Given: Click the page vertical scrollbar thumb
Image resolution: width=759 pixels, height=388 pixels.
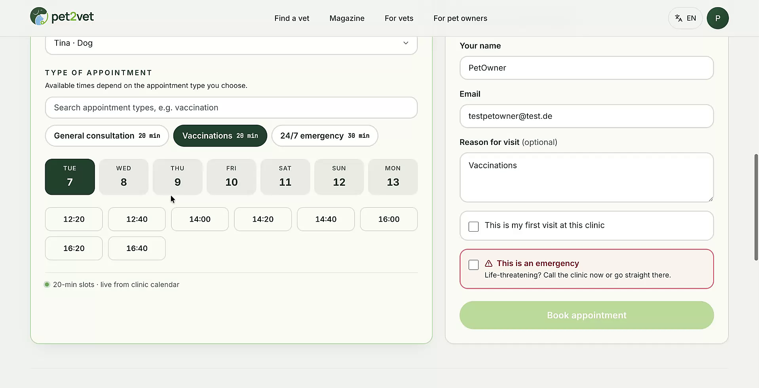Looking at the screenshot, I should point(756,207).
